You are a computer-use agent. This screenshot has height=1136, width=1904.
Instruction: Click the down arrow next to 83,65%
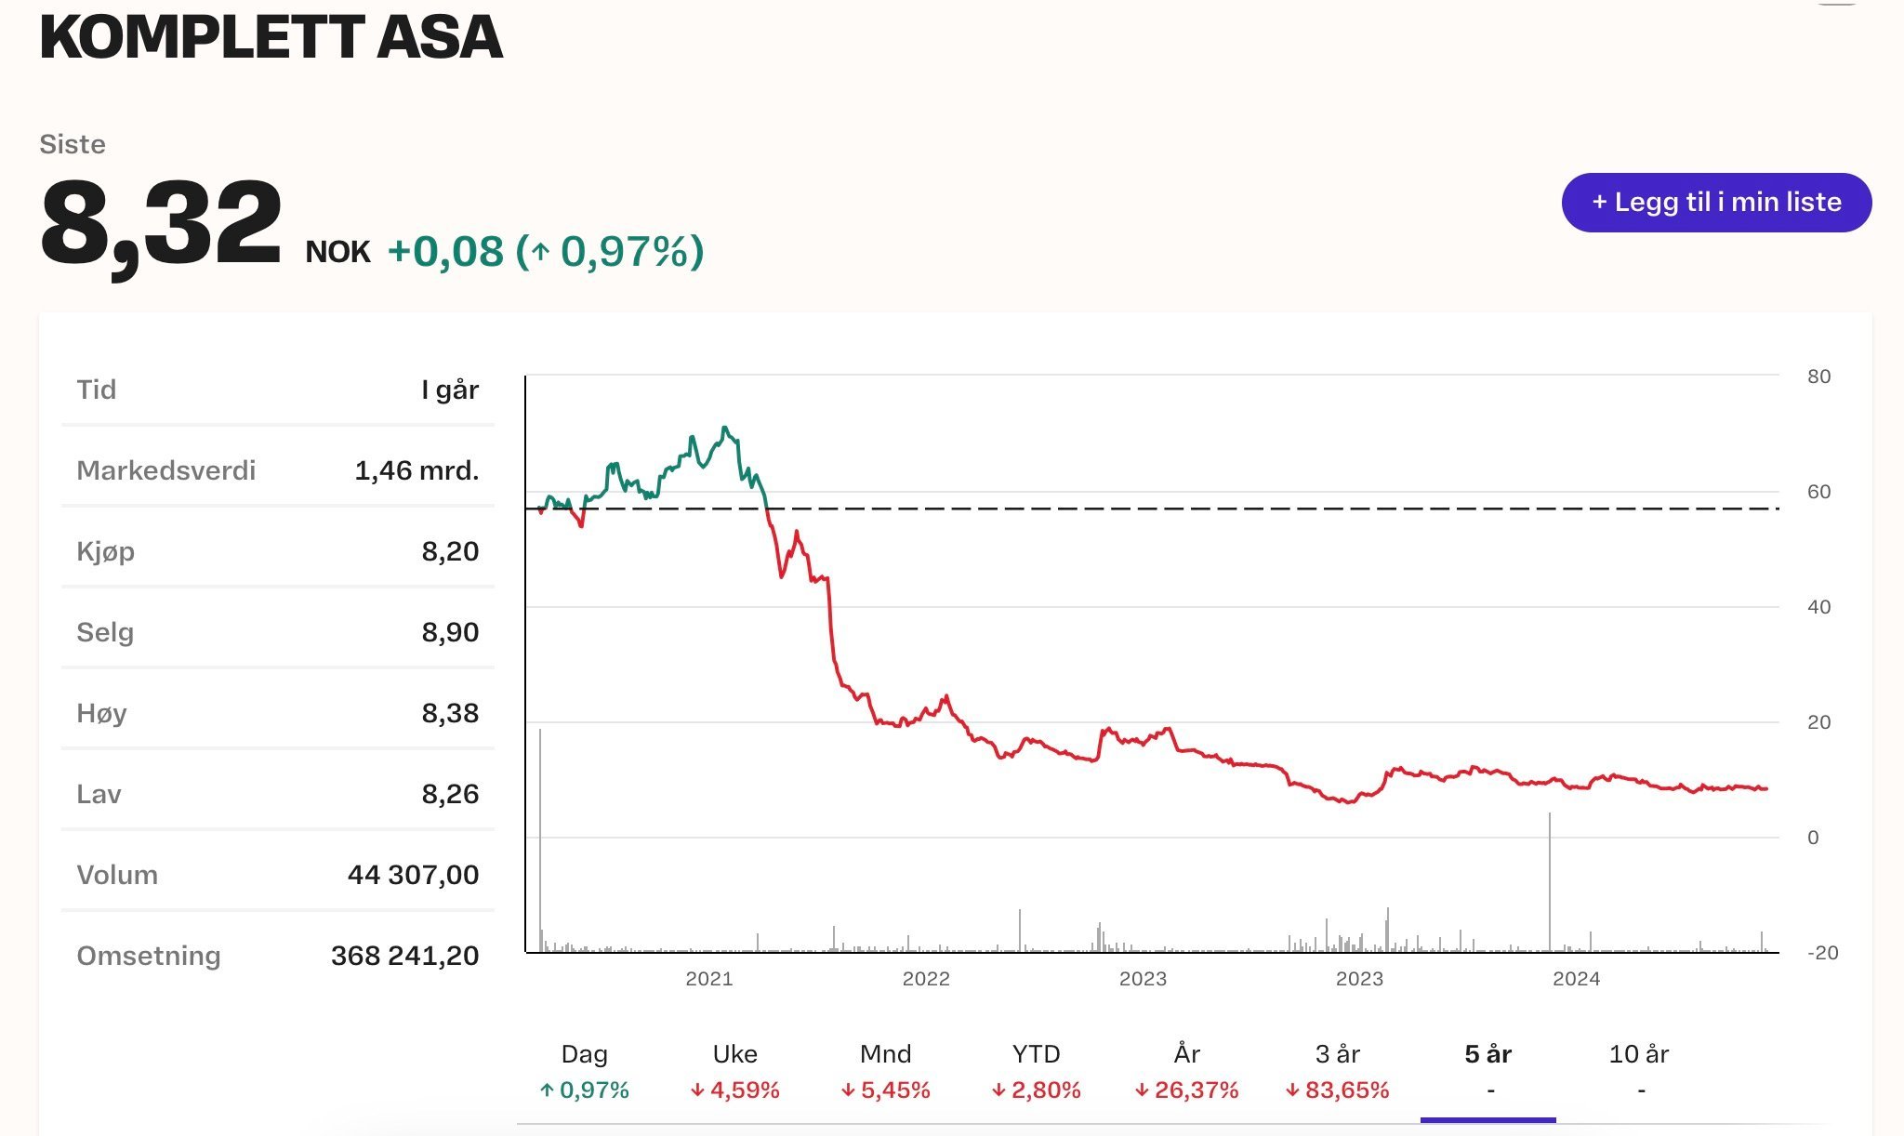(x=1292, y=1090)
